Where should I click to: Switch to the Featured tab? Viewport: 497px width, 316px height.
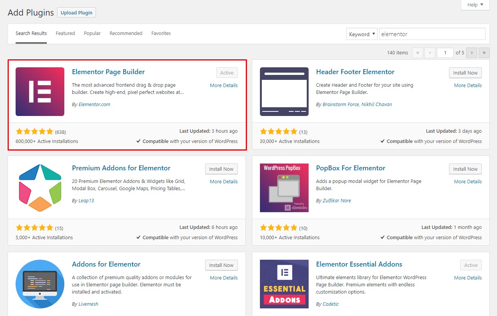[65, 33]
